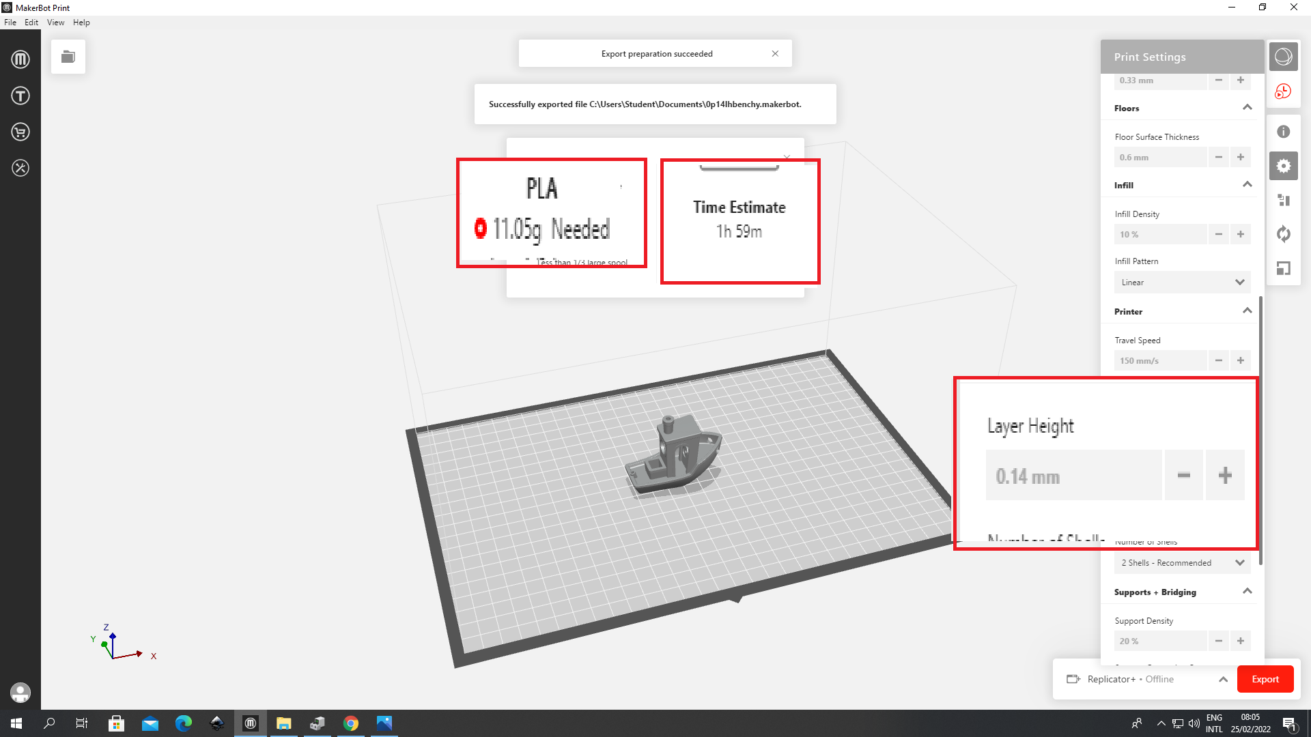Decrease Support Density
The width and height of the screenshot is (1311, 737).
(x=1219, y=641)
